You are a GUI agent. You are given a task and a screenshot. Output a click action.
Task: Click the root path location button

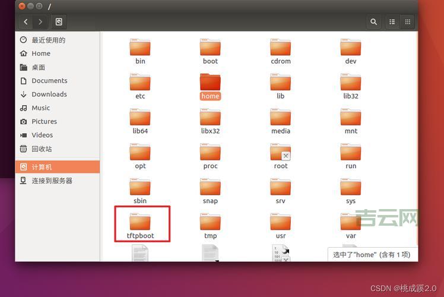59,22
